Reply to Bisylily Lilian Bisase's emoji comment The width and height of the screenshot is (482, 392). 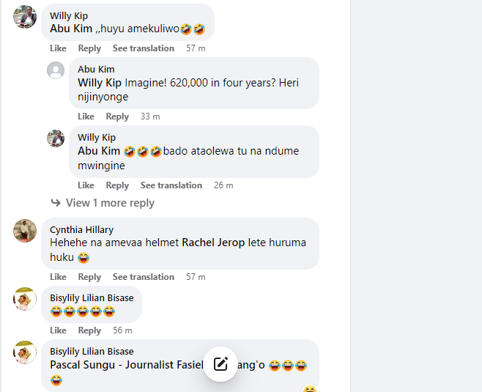tap(89, 330)
